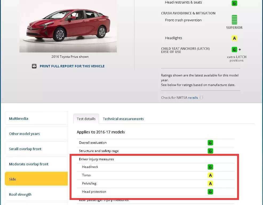Click the Head restraints & seats G badge
This screenshot has width=263, height=205.
(234, 3)
